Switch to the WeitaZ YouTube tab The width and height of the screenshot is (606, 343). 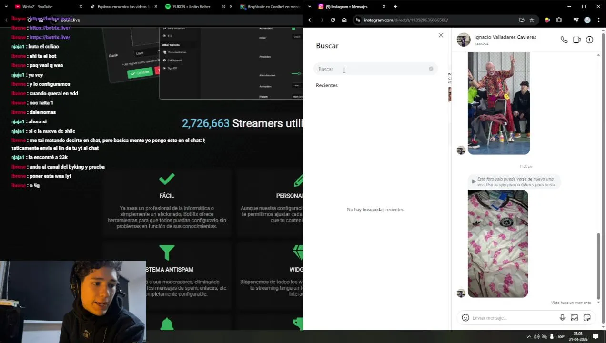(x=48, y=7)
